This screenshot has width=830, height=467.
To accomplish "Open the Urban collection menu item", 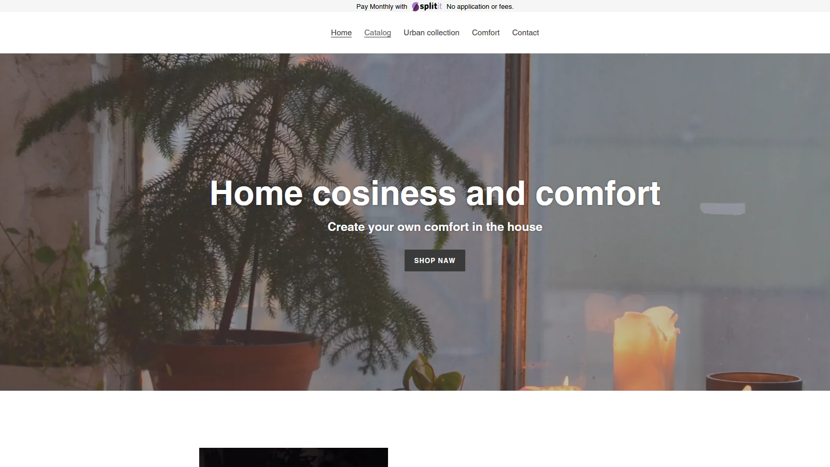I will coord(432,33).
